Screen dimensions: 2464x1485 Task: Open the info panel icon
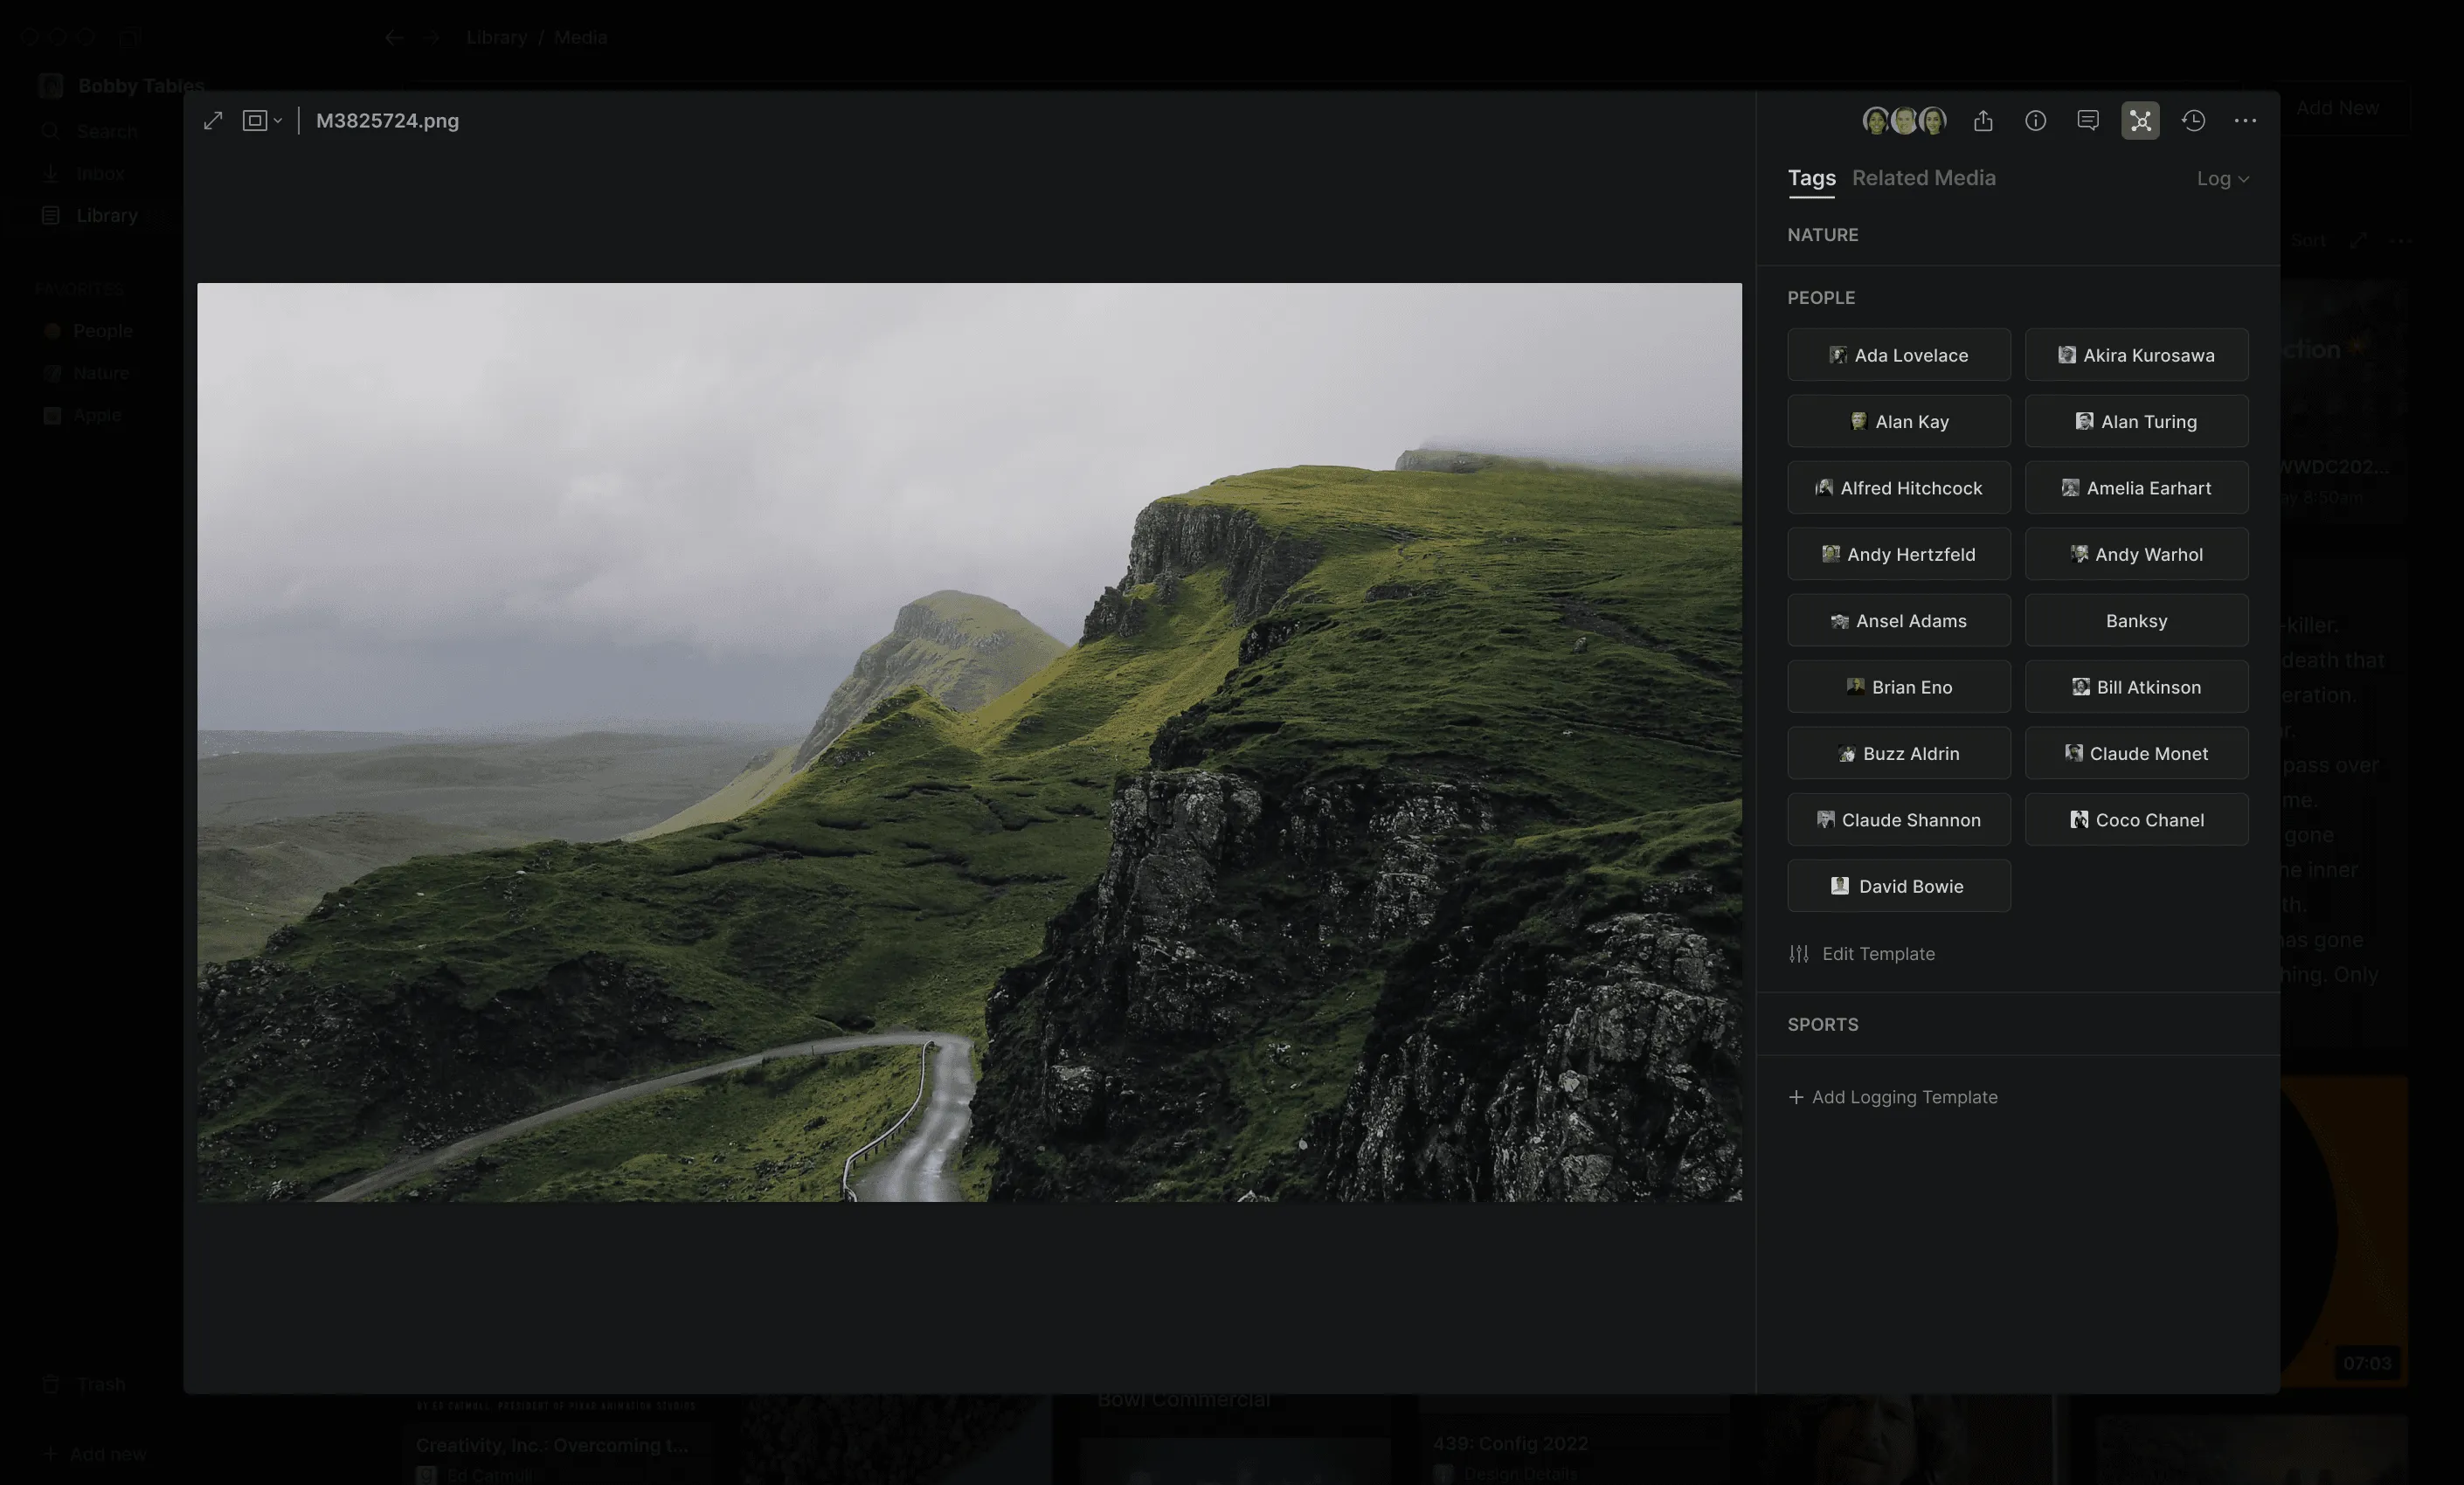tap(2035, 121)
